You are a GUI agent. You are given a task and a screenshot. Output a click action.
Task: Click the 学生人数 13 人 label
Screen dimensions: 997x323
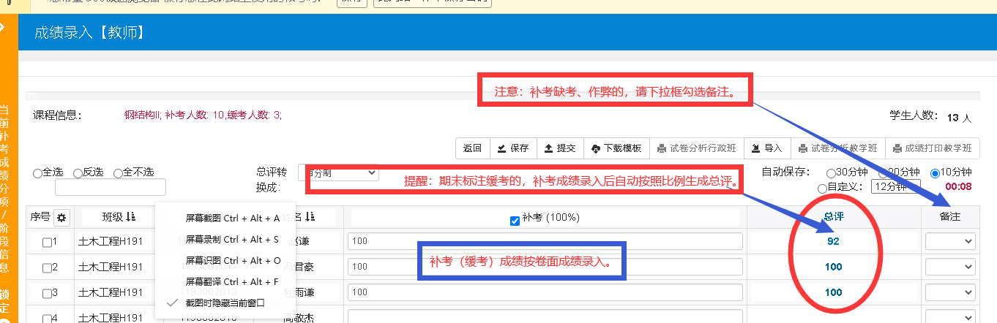(x=930, y=116)
